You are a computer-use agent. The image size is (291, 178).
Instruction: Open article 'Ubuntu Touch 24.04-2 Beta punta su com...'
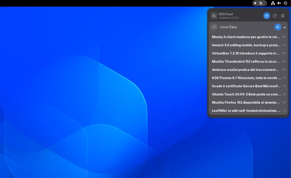click(248, 94)
